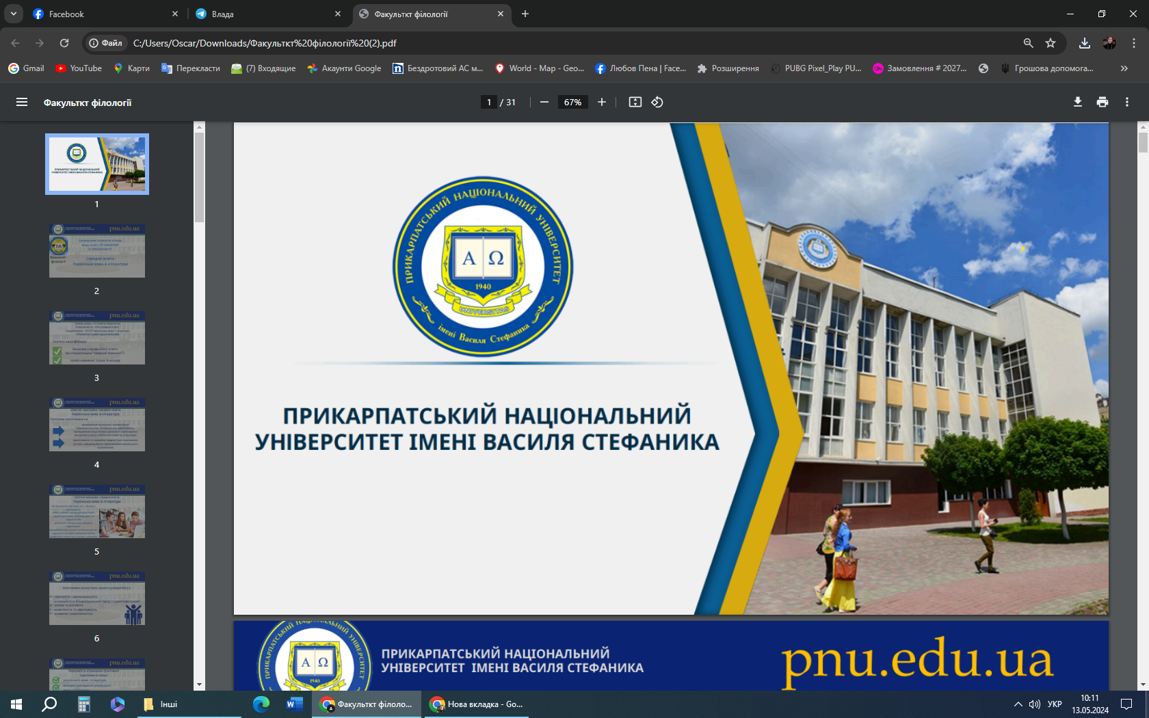Print the PDF document
The width and height of the screenshot is (1149, 718).
coord(1102,102)
